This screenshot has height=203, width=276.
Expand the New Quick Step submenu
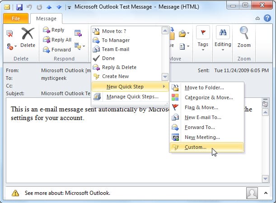130,87
